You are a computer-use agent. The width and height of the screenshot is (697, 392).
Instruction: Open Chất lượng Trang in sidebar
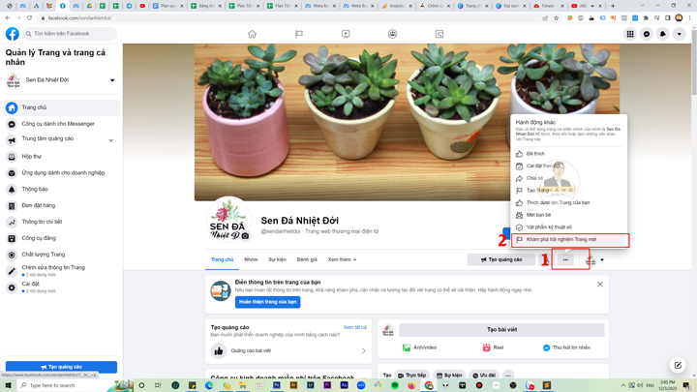pyautogui.click(x=61, y=255)
